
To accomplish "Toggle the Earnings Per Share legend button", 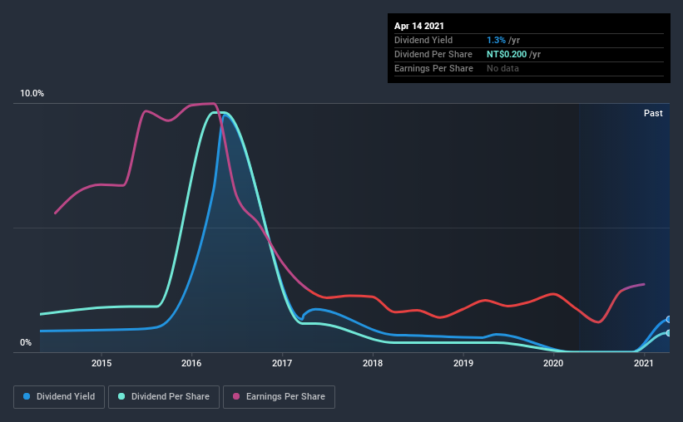I will pos(279,397).
